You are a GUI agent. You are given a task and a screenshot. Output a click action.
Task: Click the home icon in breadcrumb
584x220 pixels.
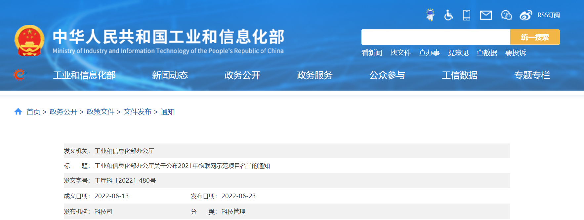coord(18,111)
